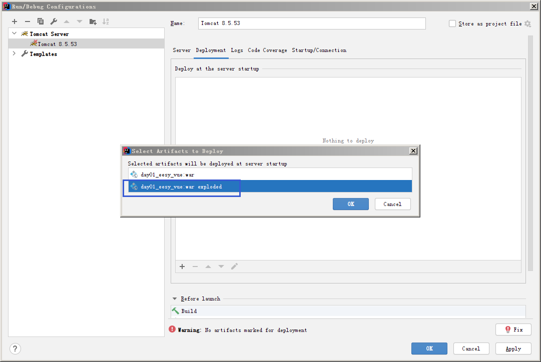Open help question mark icon
Image resolution: width=541 pixels, height=362 pixels.
tap(15, 348)
